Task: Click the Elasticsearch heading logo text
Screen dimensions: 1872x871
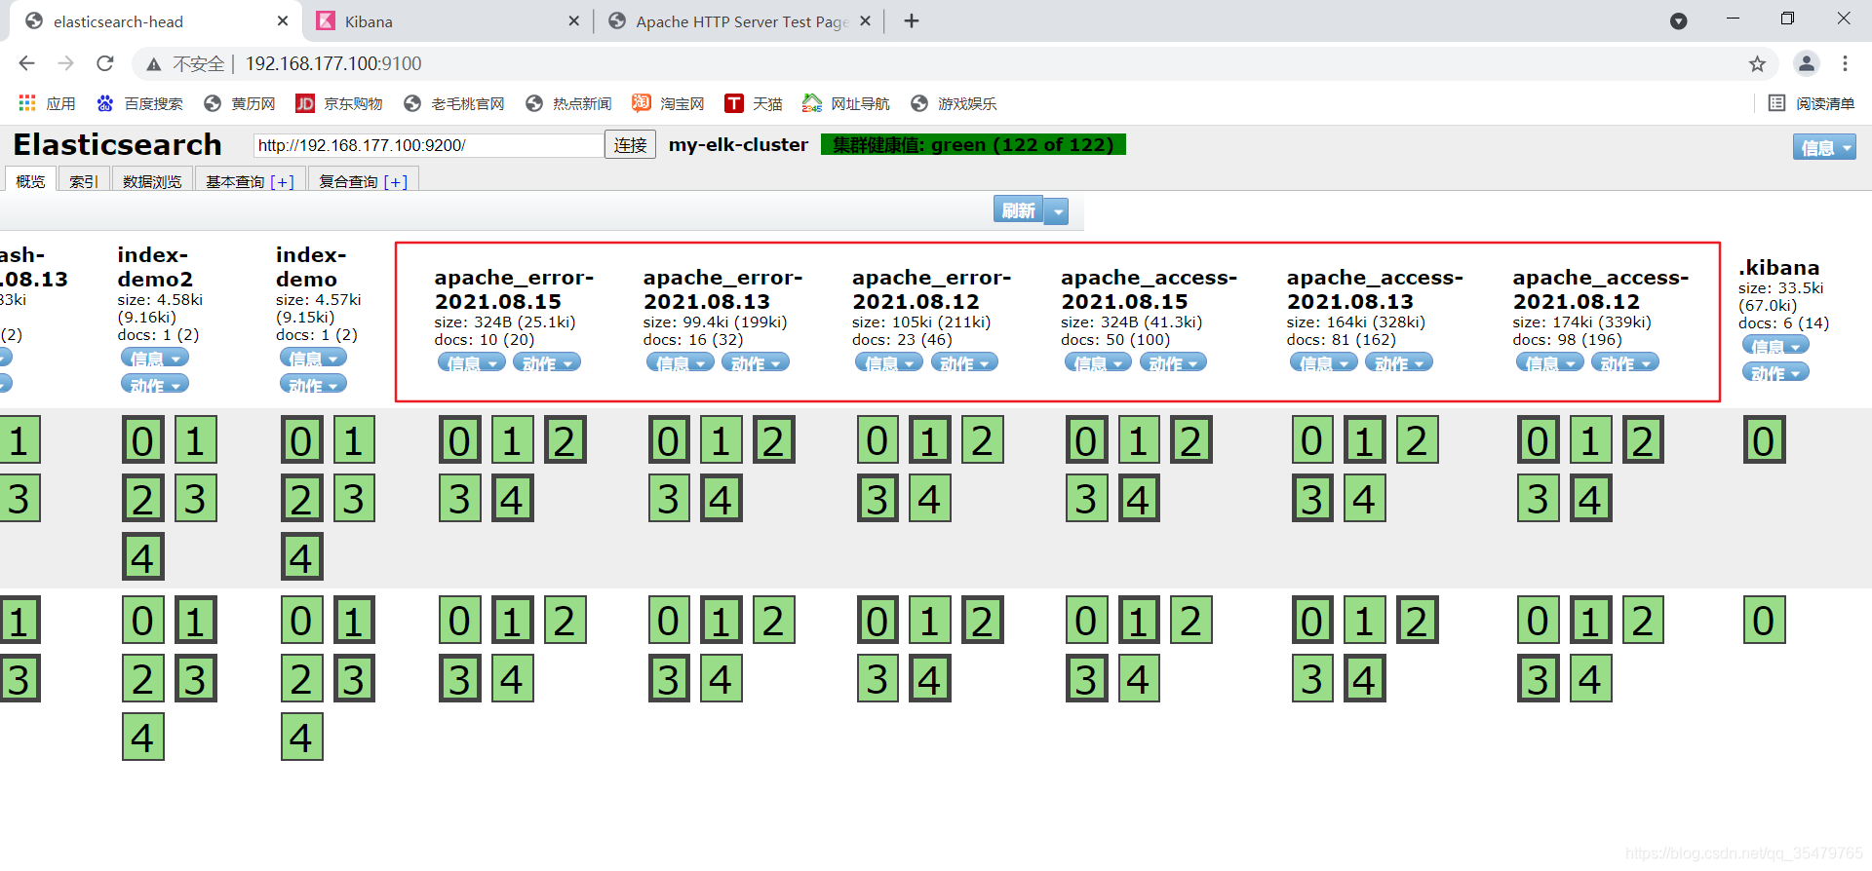Action: (x=117, y=144)
